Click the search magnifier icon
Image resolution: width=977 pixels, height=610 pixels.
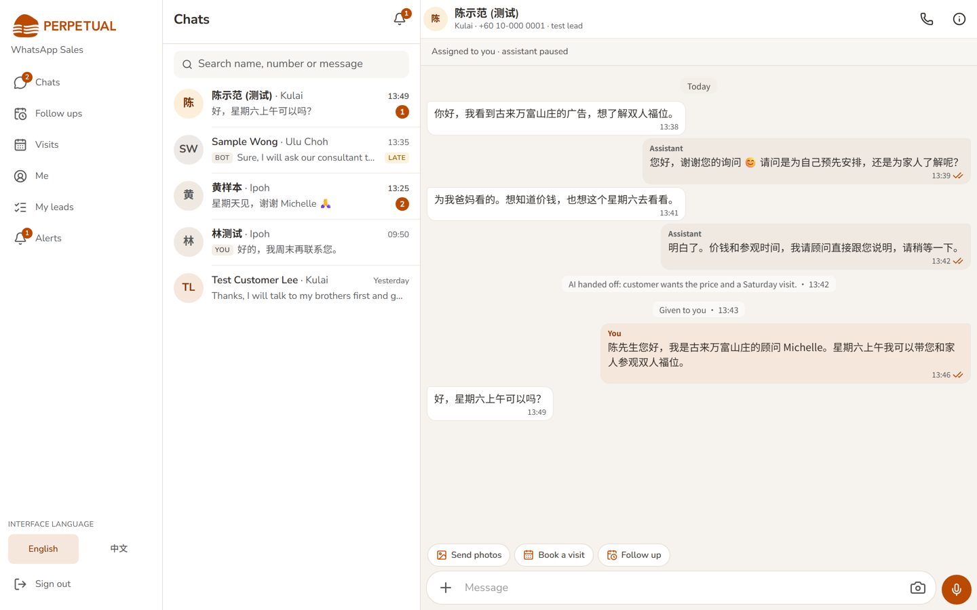[x=187, y=64]
